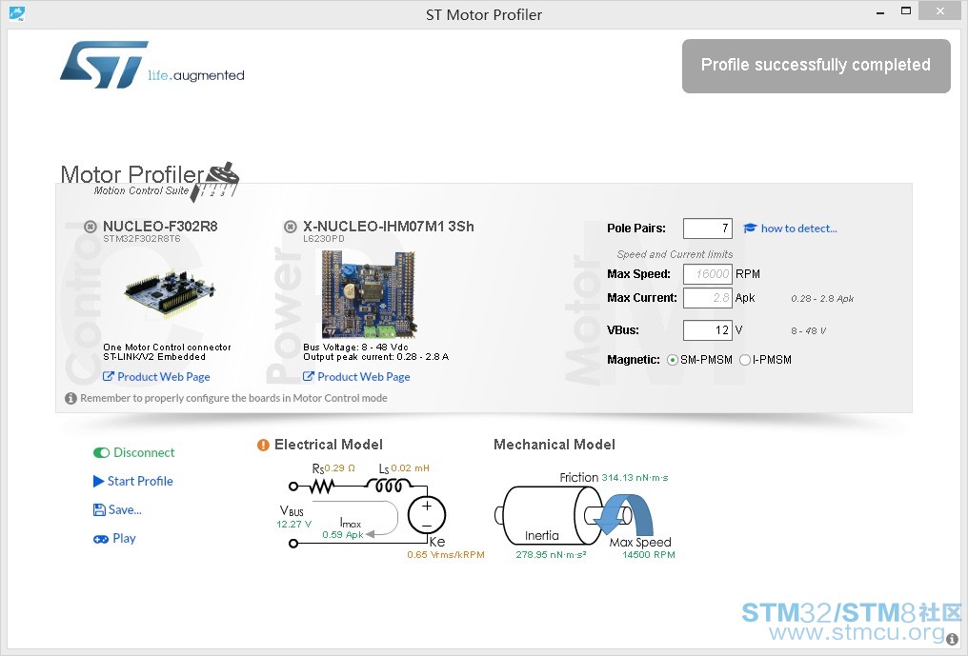Click the Max Speed RPM field
The width and height of the screenshot is (968, 656).
pyautogui.click(x=708, y=274)
